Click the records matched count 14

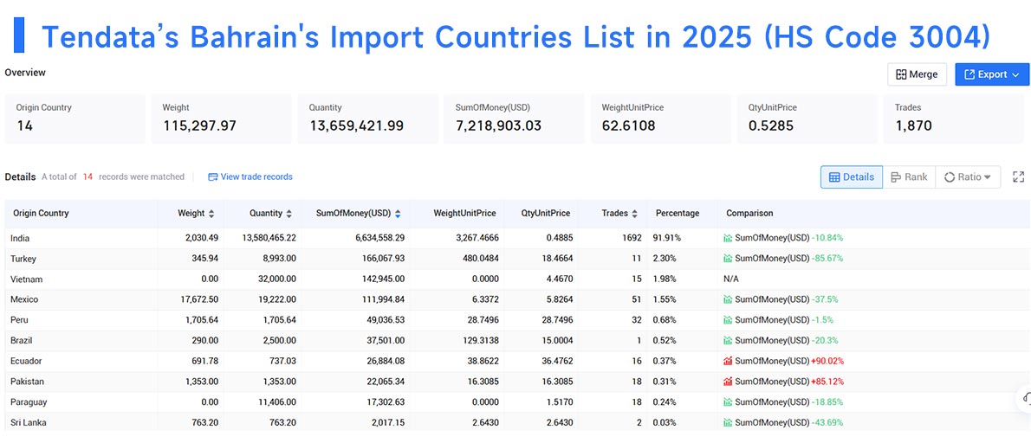point(88,177)
